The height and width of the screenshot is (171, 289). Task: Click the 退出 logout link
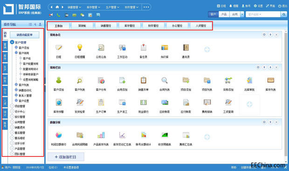pos(282,6)
